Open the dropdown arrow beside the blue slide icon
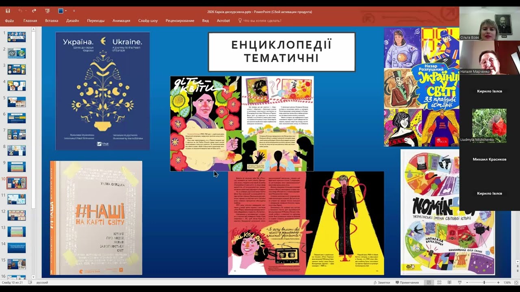The image size is (520, 292). 66,11
